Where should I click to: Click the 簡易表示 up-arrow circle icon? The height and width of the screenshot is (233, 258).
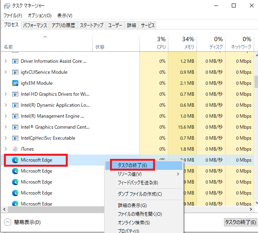pos(7,222)
